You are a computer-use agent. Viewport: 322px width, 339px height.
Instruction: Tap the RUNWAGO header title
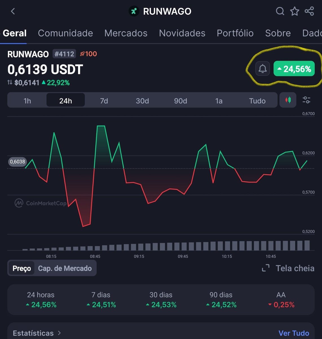(x=167, y=11)
